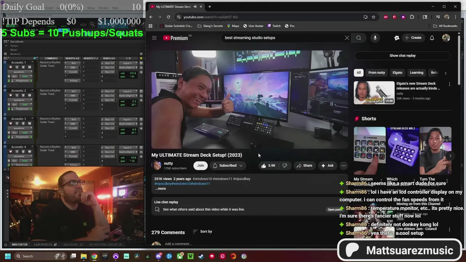The height and width of the screenshot is (262, 466).
Task: Open Chrome extensions puzzle icon
Action: [x=412, y=17]
